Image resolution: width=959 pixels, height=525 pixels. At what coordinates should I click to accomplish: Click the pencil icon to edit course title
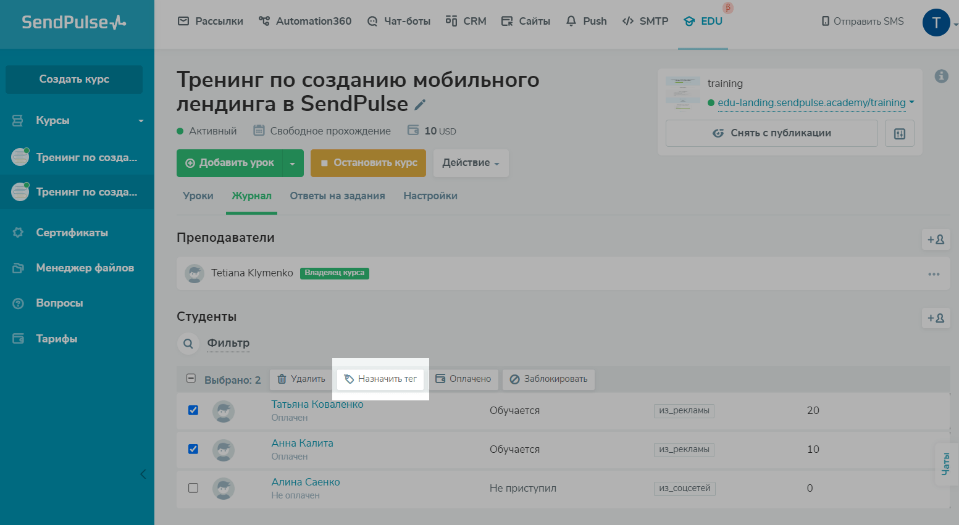click(420, 105)
